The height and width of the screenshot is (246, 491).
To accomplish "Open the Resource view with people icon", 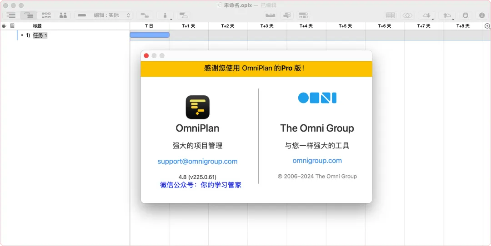I will 63,15.
